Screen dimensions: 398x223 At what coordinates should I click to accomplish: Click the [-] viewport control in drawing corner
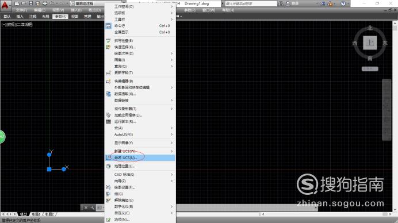coord(3,25)
